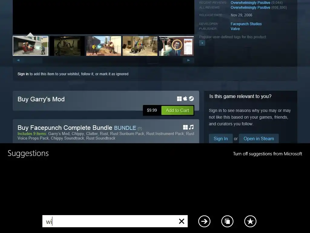310x233 pixels.
Task: Click the 'Suggestions' heading
Action: click(x=28, y=153)
